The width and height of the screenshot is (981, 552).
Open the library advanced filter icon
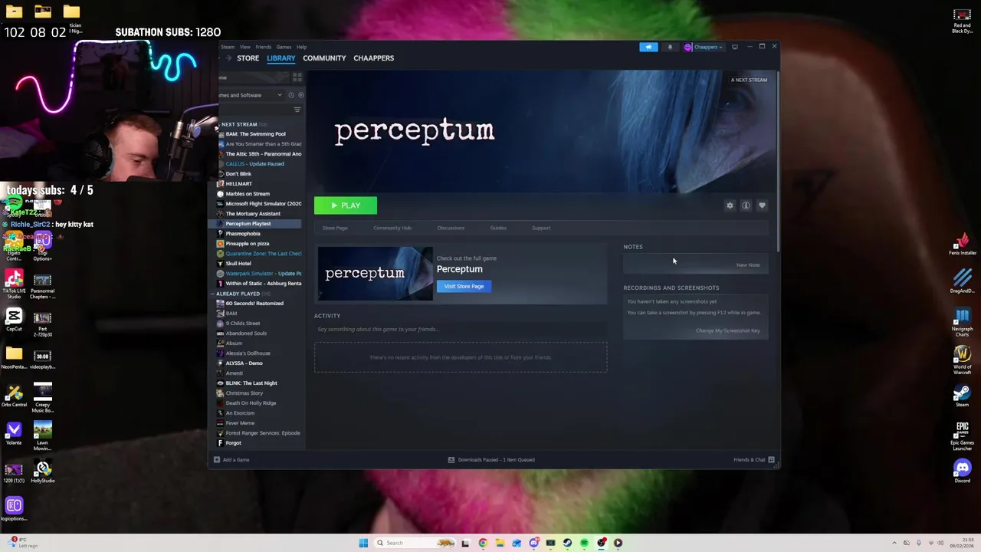(x=297, y=110)
